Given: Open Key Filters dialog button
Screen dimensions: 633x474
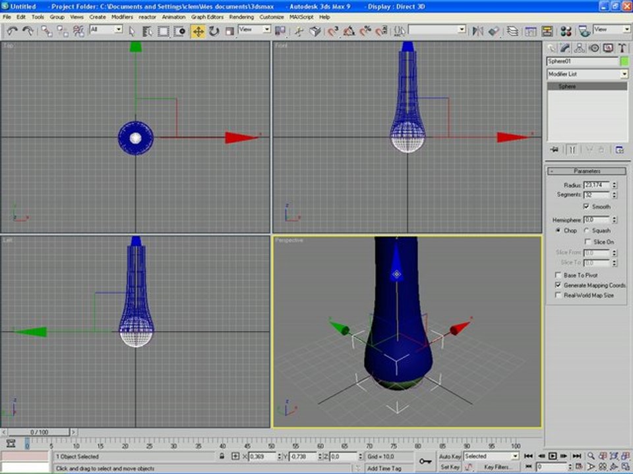Looking at the screenshot, I should click(x=497, y=467).
